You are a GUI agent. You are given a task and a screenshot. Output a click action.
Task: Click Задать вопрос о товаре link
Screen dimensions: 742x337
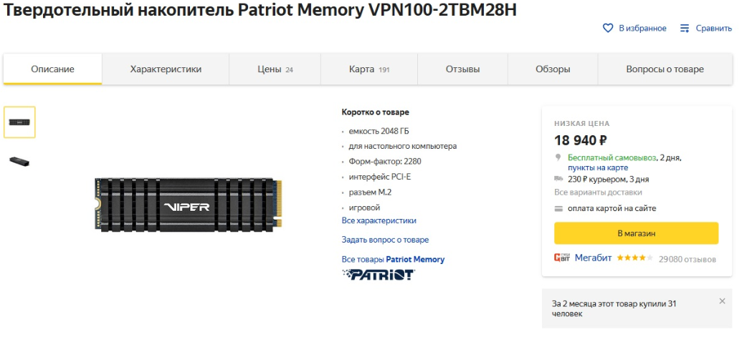(x=385, y=240)
